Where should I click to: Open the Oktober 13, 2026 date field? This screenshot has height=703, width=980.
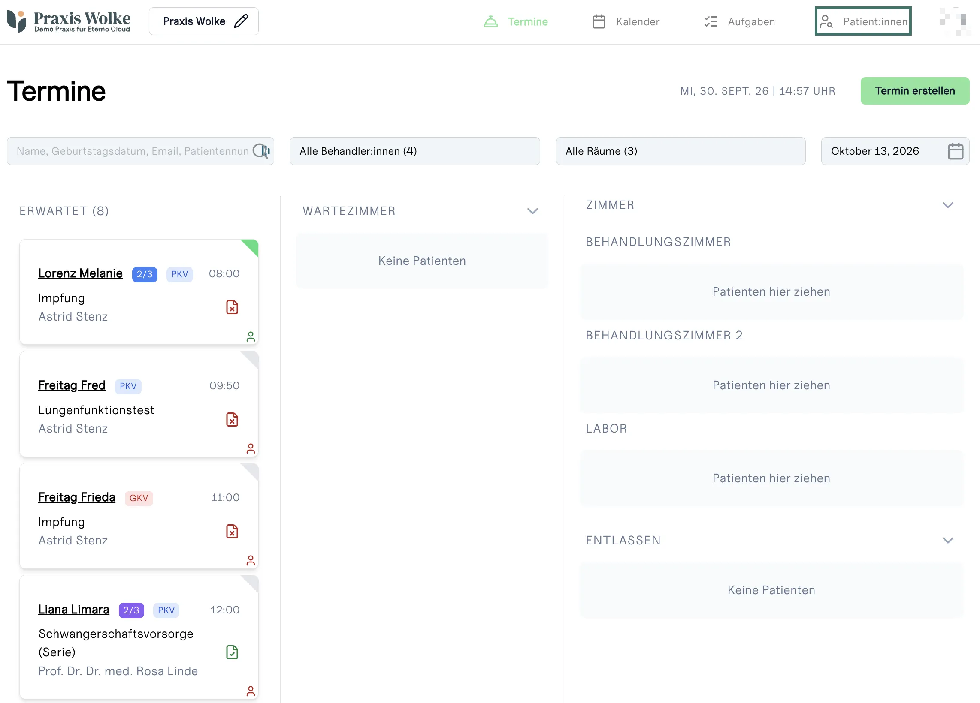click(895, 151)
